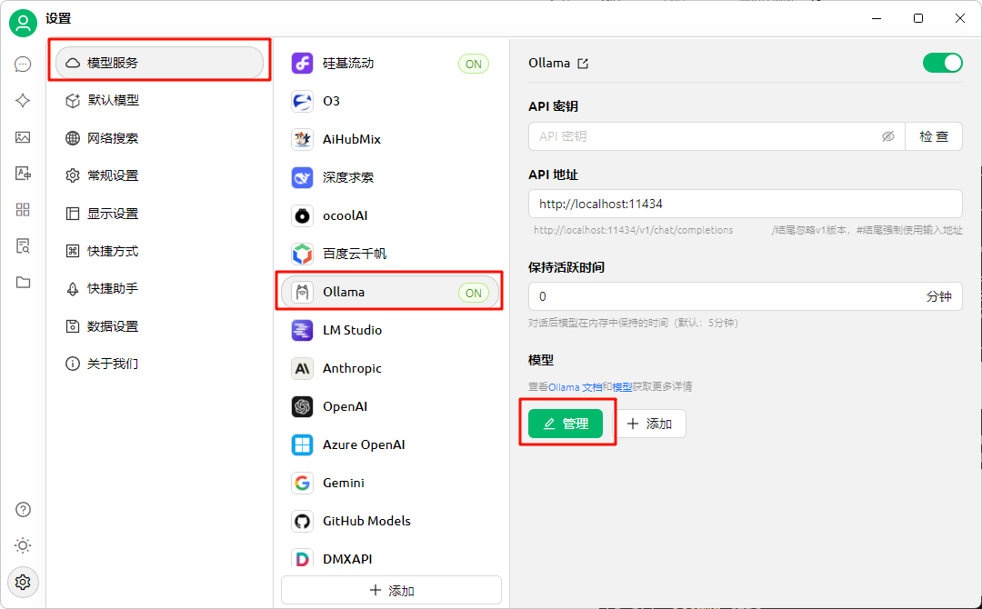Select O3 provider
Viewport: 982px width, 609px height.
391,102
